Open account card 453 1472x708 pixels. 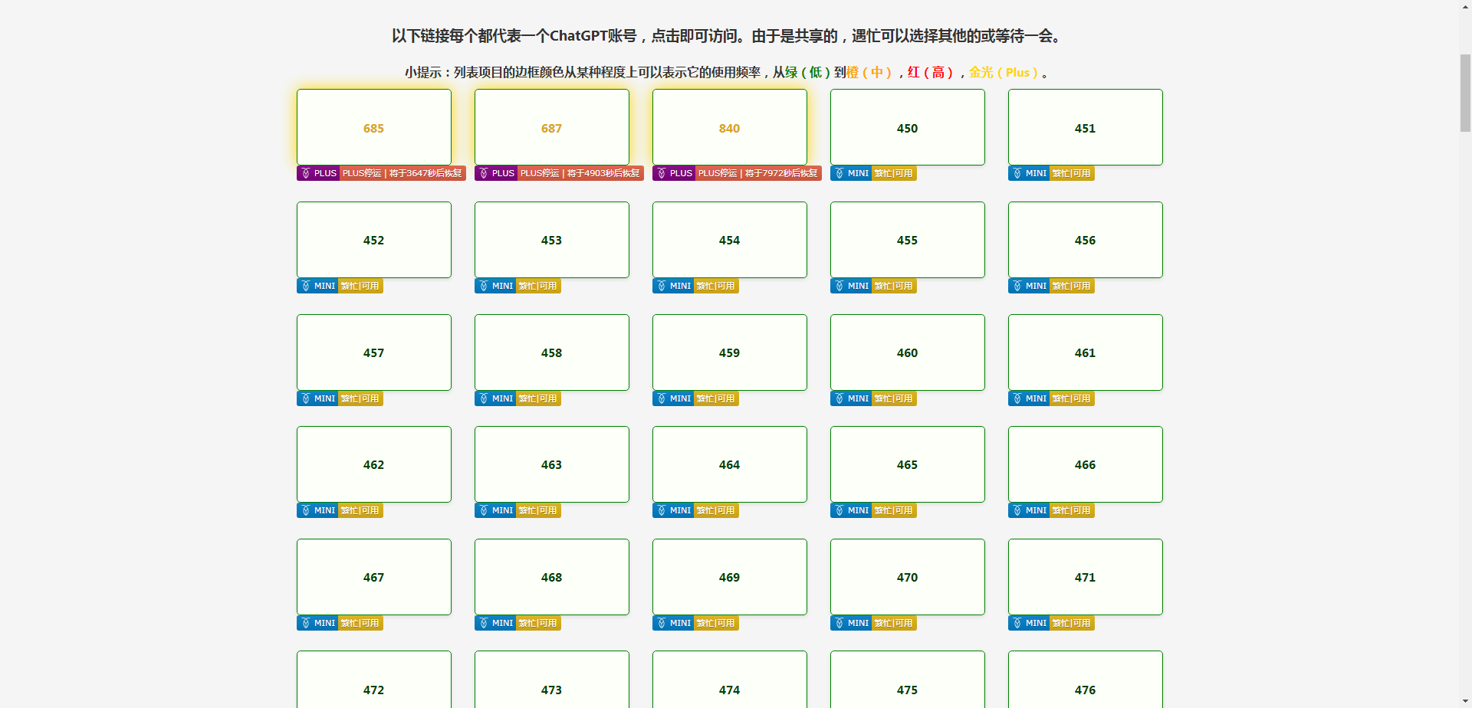tap(552, 240)
